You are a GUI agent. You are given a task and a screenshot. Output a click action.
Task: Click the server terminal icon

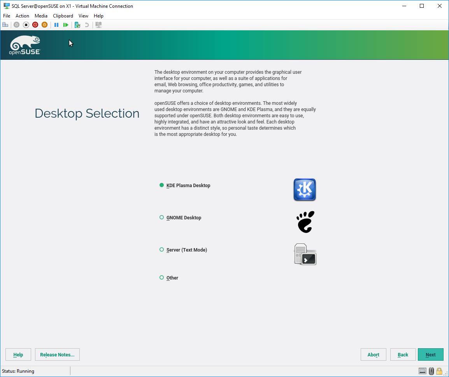305,254
